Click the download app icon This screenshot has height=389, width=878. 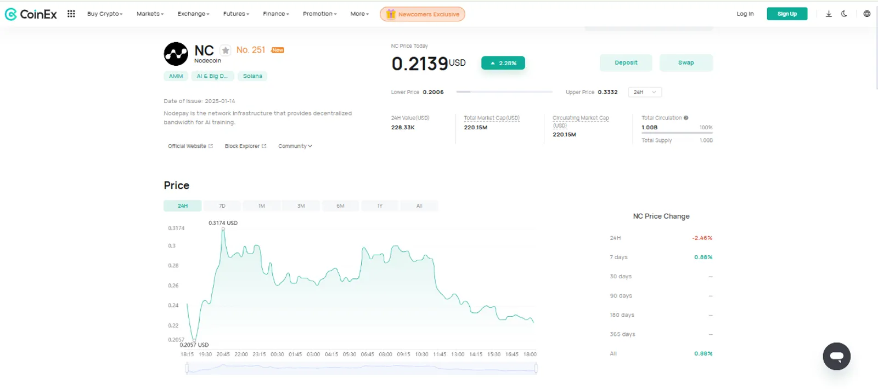point(829,14)
